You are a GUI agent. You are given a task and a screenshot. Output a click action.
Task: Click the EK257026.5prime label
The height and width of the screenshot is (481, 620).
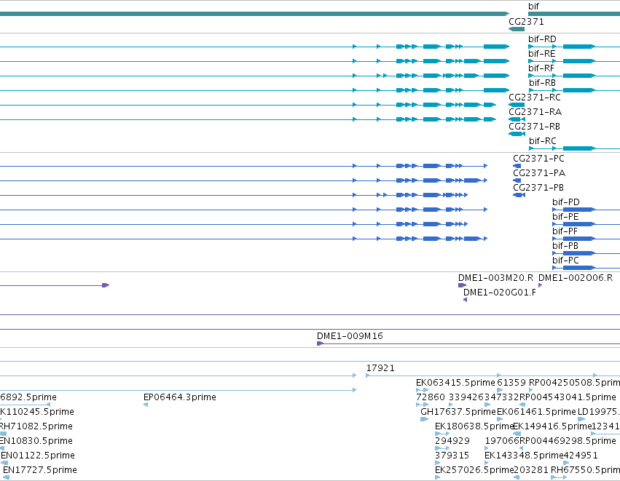(474, 470)
